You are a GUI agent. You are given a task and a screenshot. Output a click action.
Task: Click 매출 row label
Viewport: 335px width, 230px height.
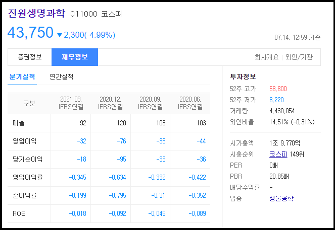point(19,123)
